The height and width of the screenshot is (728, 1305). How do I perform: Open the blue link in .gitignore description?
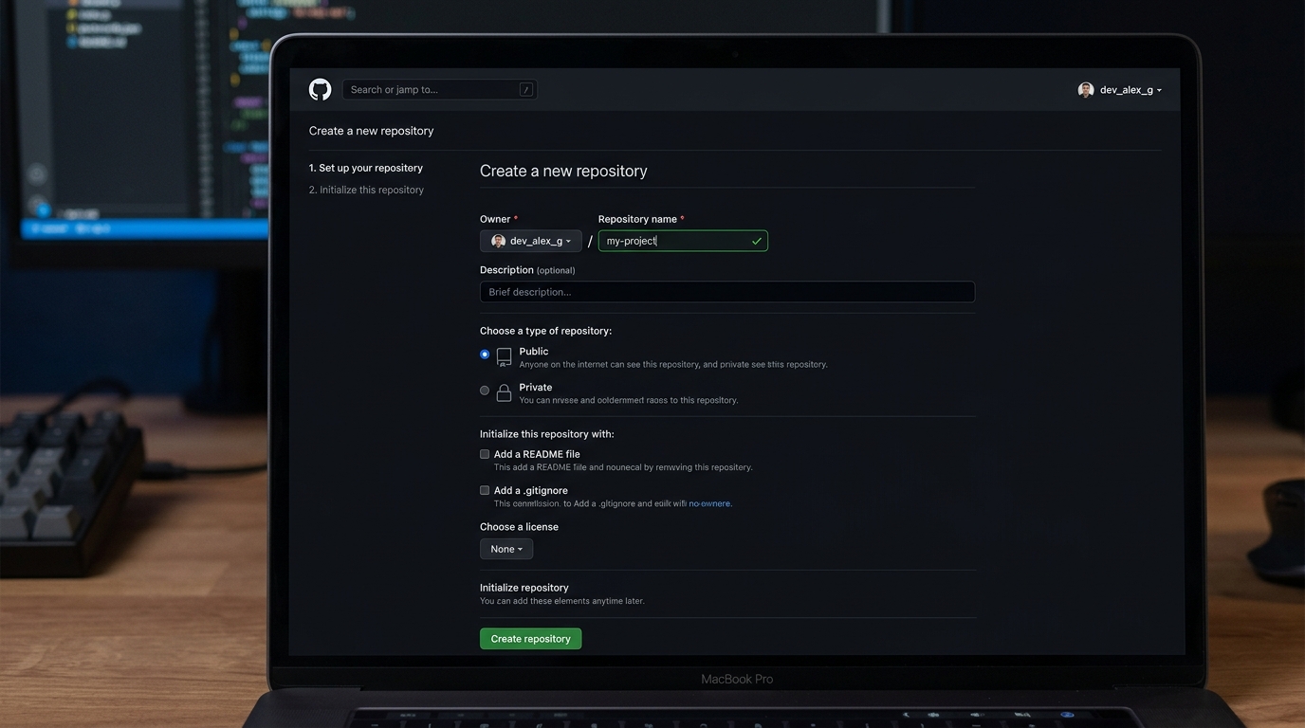[x=709, y=503]
